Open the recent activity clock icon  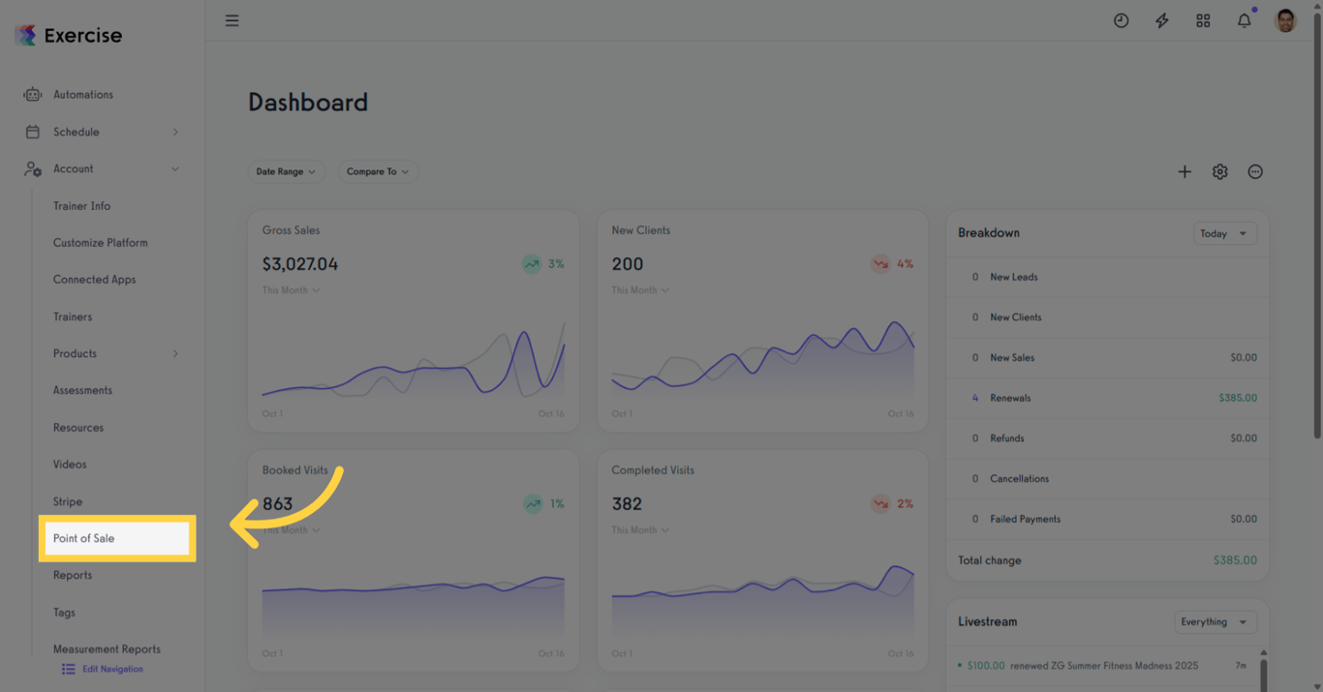pos(1121,20)
